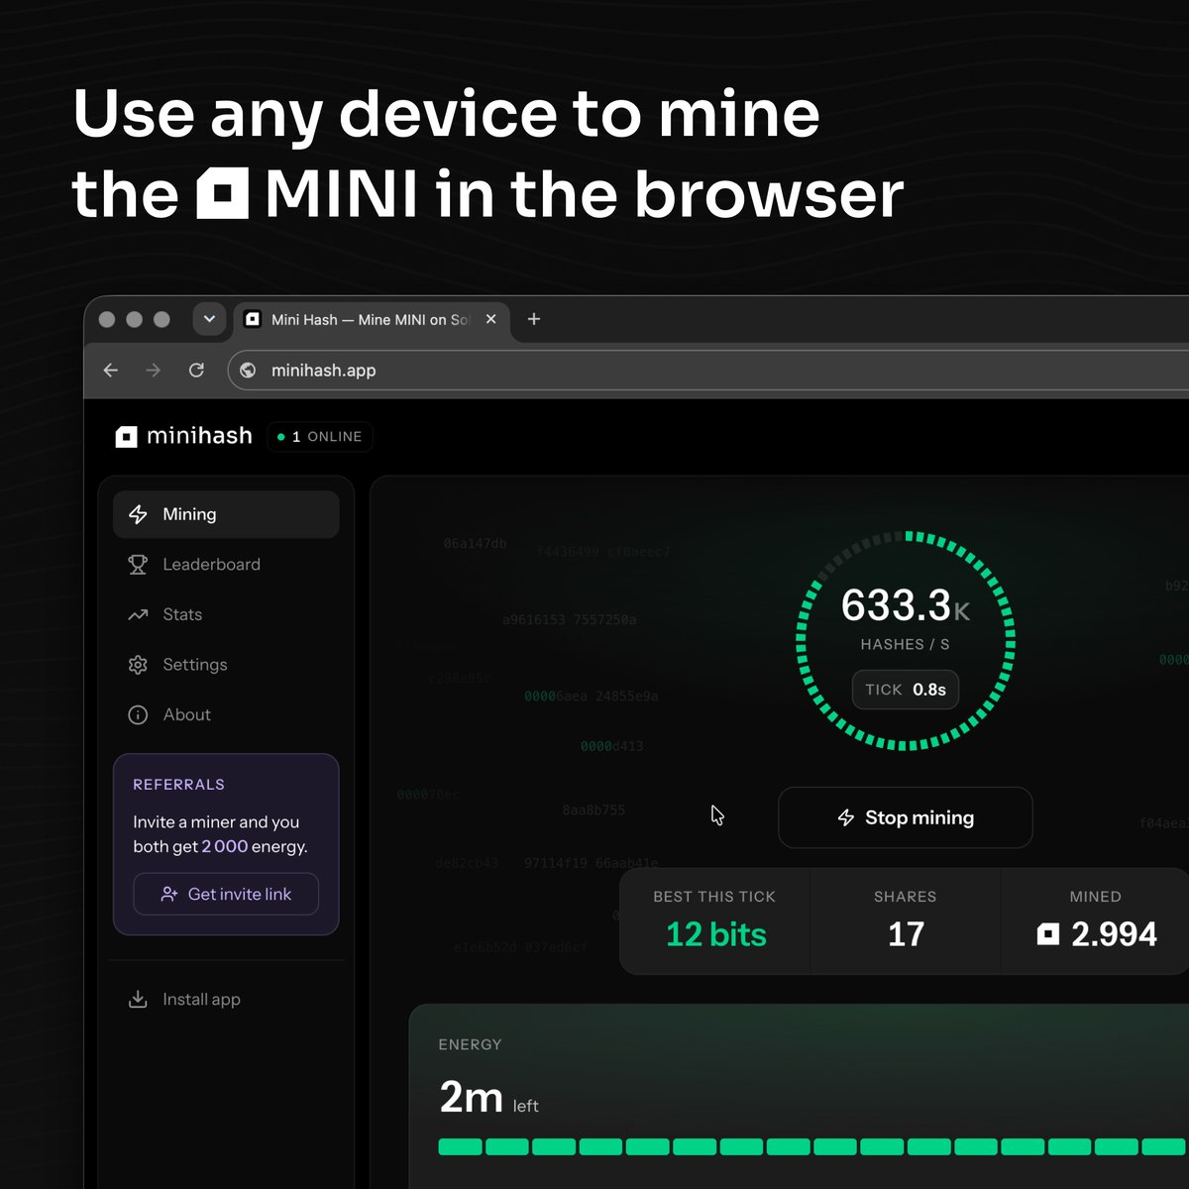1189x1189 pixels.
Task: Click the download icon beside Install app
Action: 138,999
